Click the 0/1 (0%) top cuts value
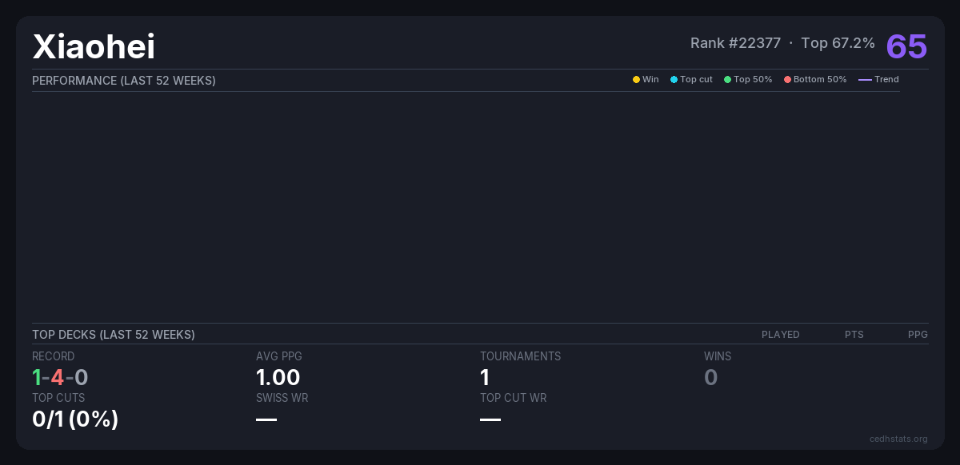The width and height of the screenshot is (960, 465). [x=75, y=419]
